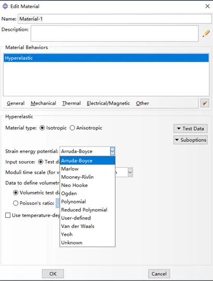Select the Isotropic material type
The height and width of the screenshot is (281, 213).
point(42,128)
